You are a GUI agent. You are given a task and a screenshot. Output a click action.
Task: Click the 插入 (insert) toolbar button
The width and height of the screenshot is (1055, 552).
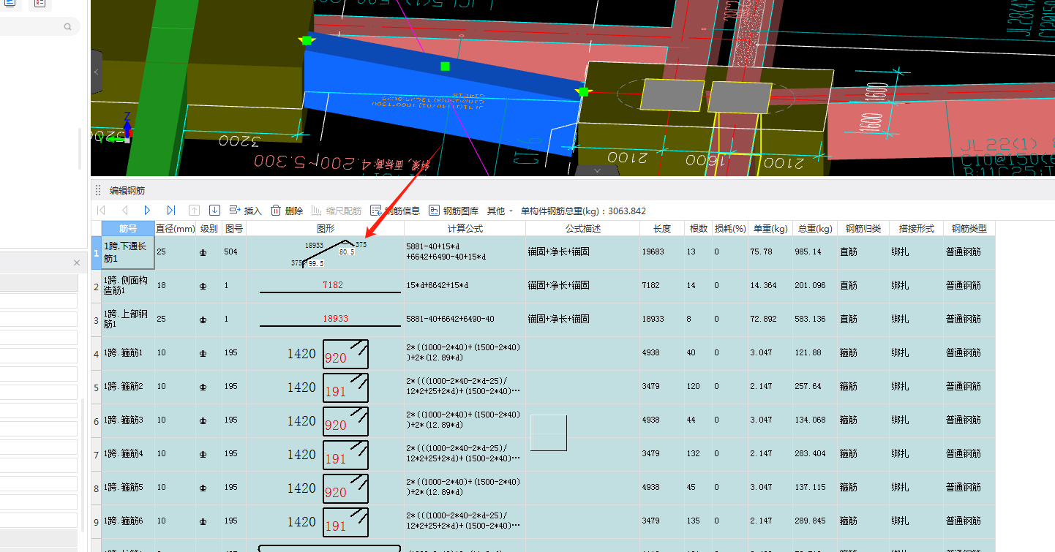(245, 211)
